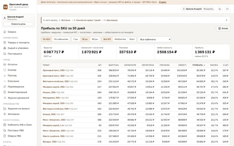Image resolution: width=234 pixels, height=146 pixels.
Task: Open product 'Манго сушёное, 300 г'
Action: pyautogui.click(x=54, y=136)
